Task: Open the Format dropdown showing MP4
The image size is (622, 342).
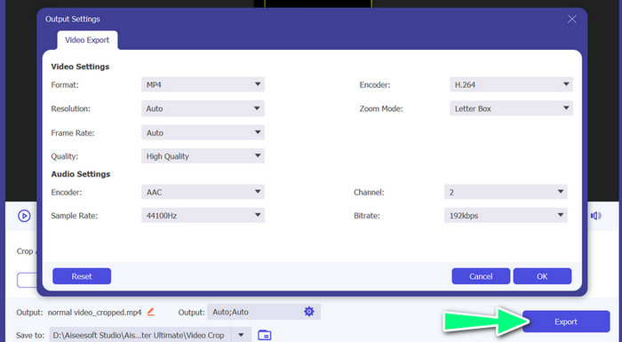Action: coord(203,84)
